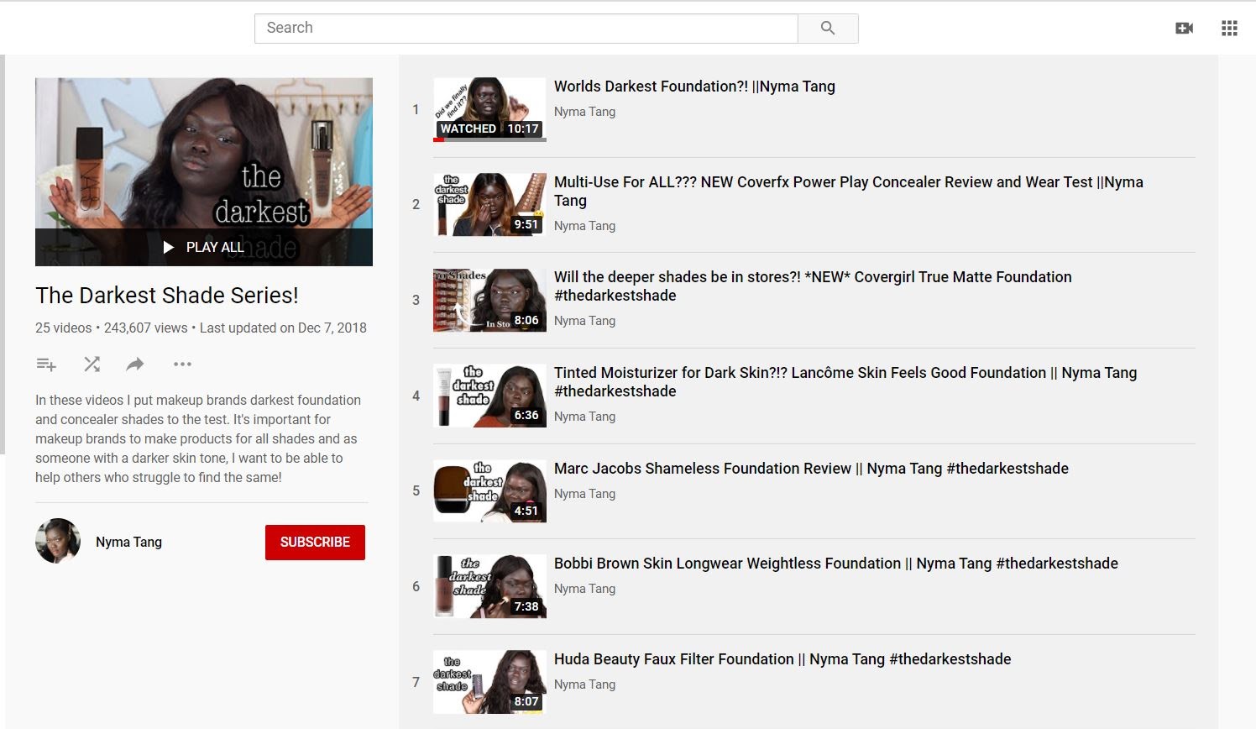This screenshot has width=1256, height=729.
Task: Share the playlist via arrow icon
Action: [x=135, y=364]
